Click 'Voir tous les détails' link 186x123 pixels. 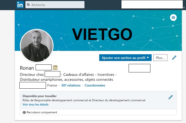(35, 105)
